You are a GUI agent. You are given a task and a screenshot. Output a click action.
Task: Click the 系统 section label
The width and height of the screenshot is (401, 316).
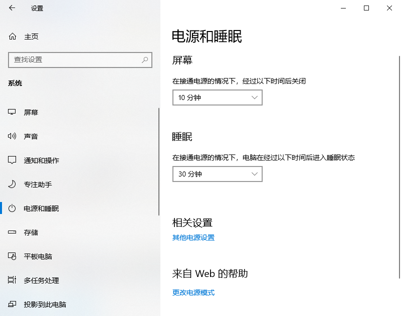coord(15,83)
